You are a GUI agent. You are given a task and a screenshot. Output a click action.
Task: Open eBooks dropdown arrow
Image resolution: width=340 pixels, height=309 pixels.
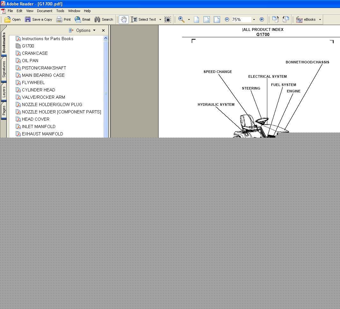coord(320,19)
